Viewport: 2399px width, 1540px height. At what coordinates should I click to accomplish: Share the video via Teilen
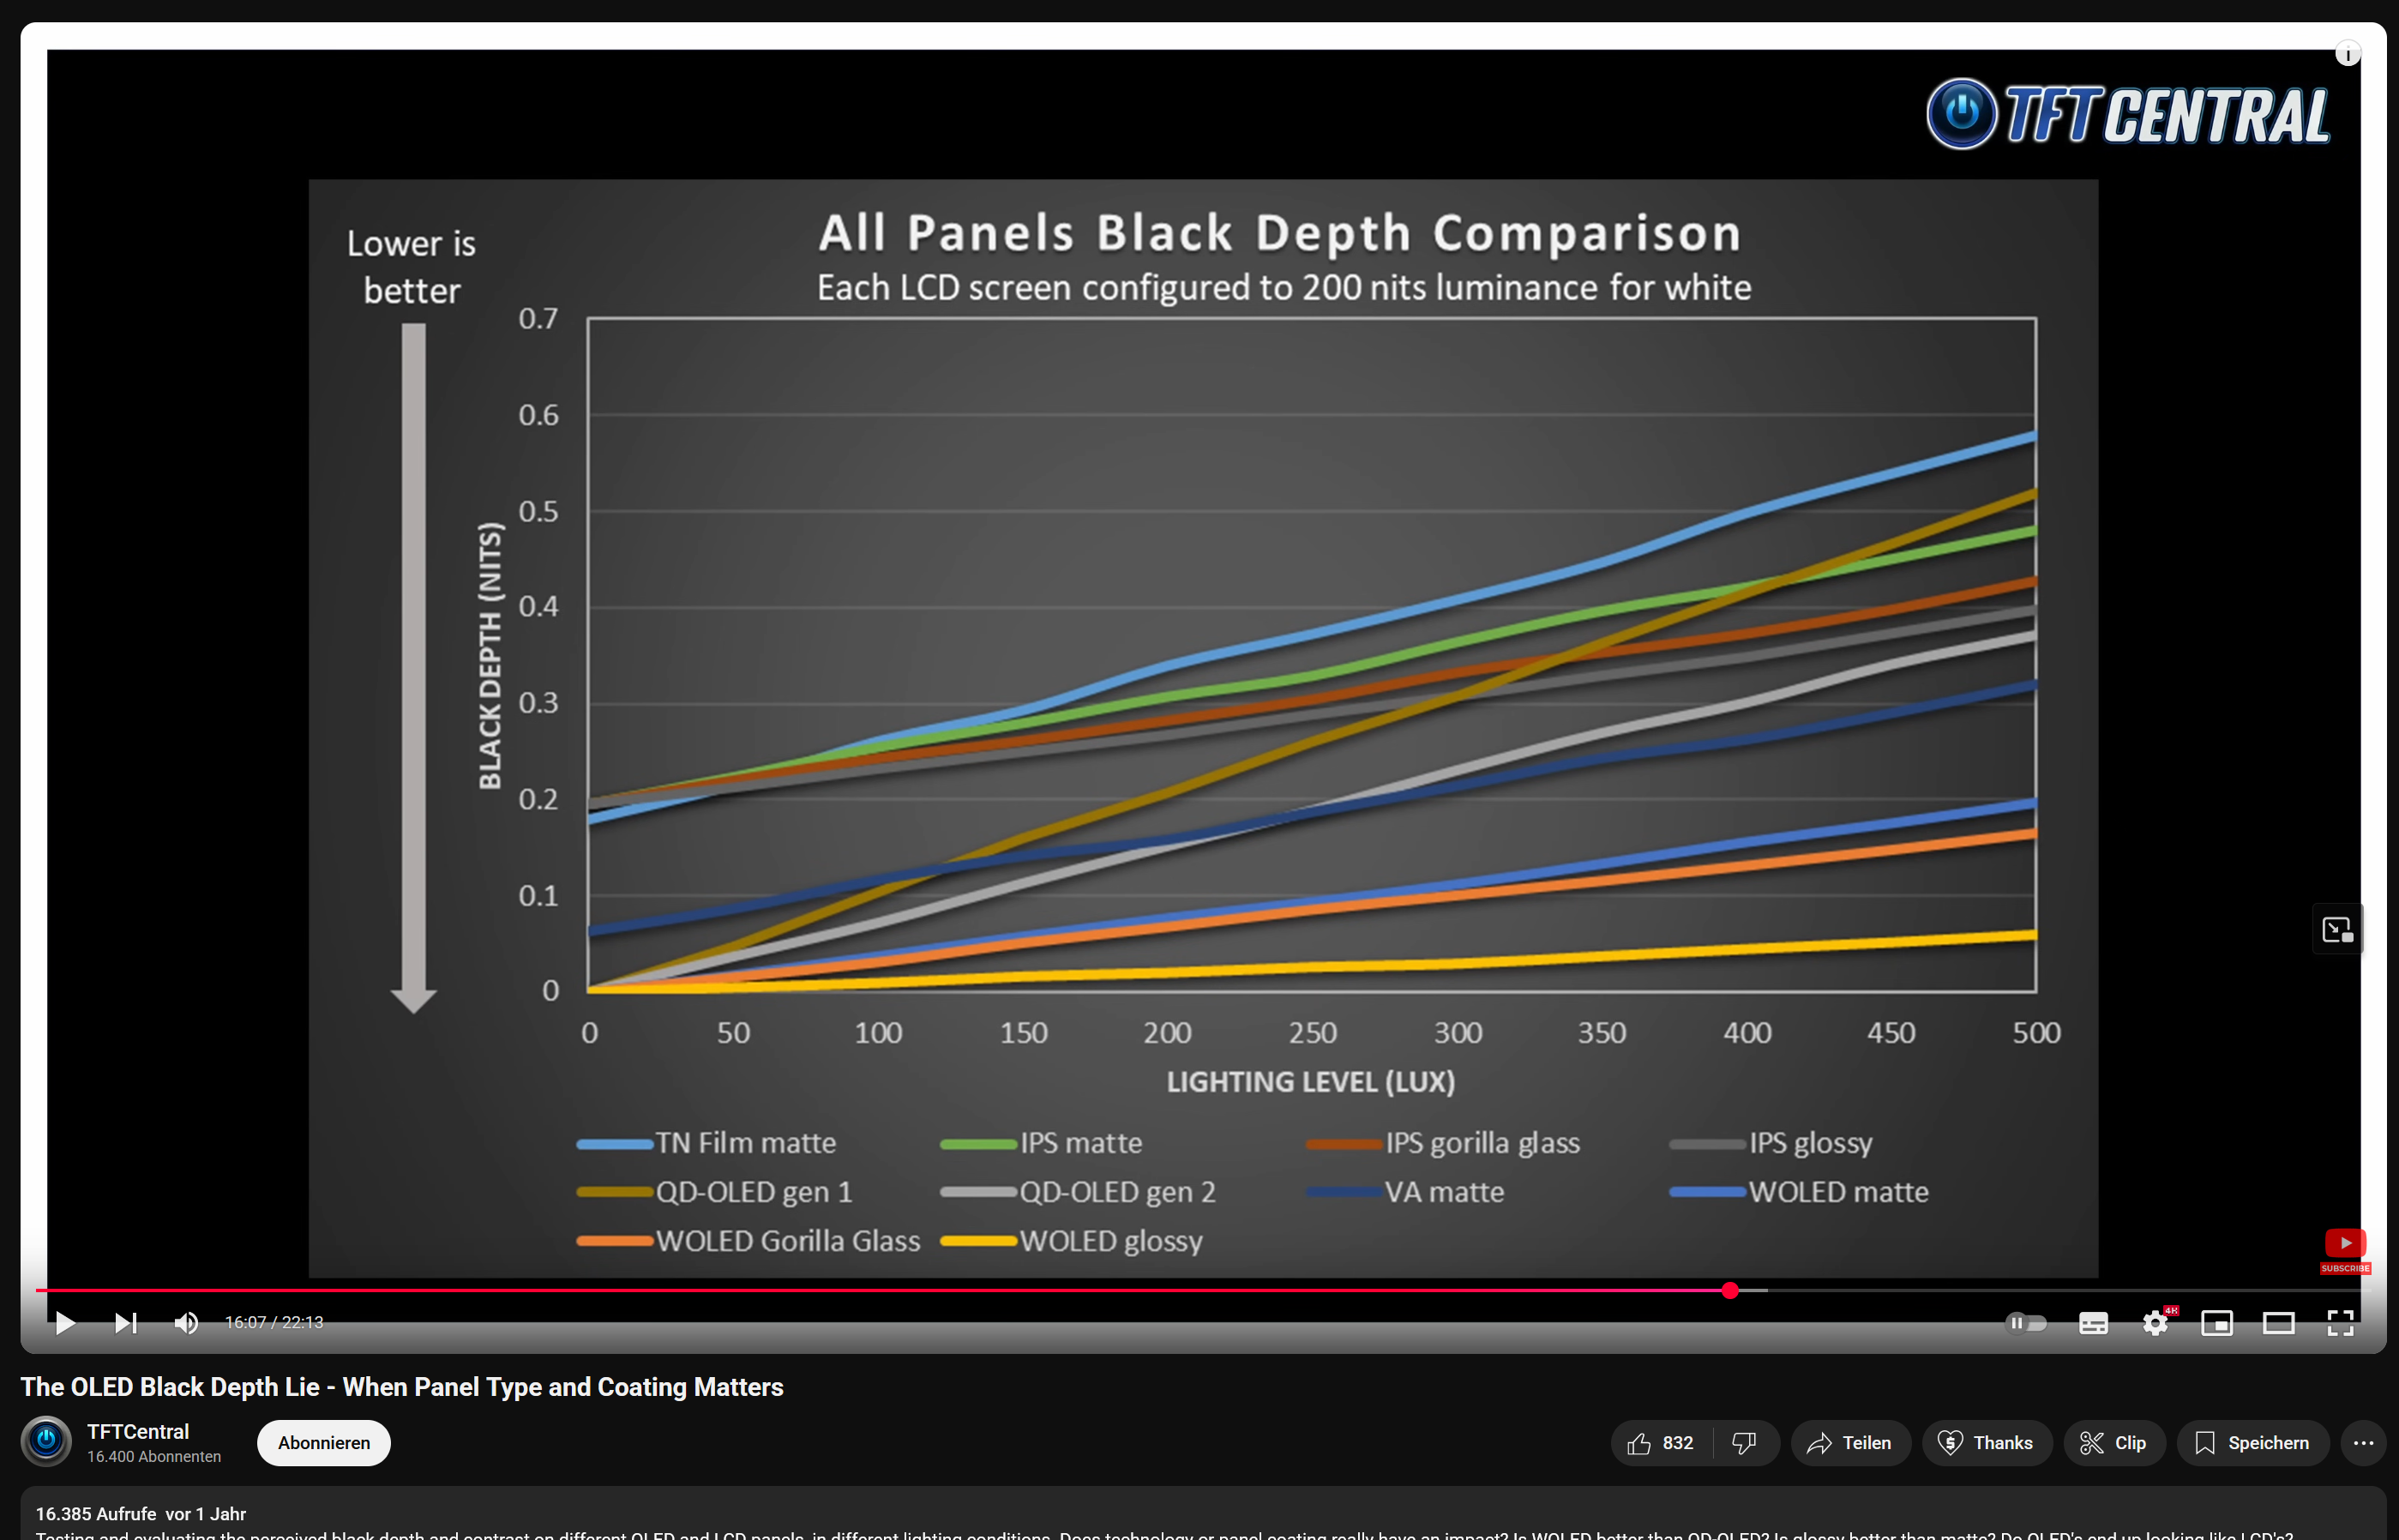click(x=1849, y=1443)
